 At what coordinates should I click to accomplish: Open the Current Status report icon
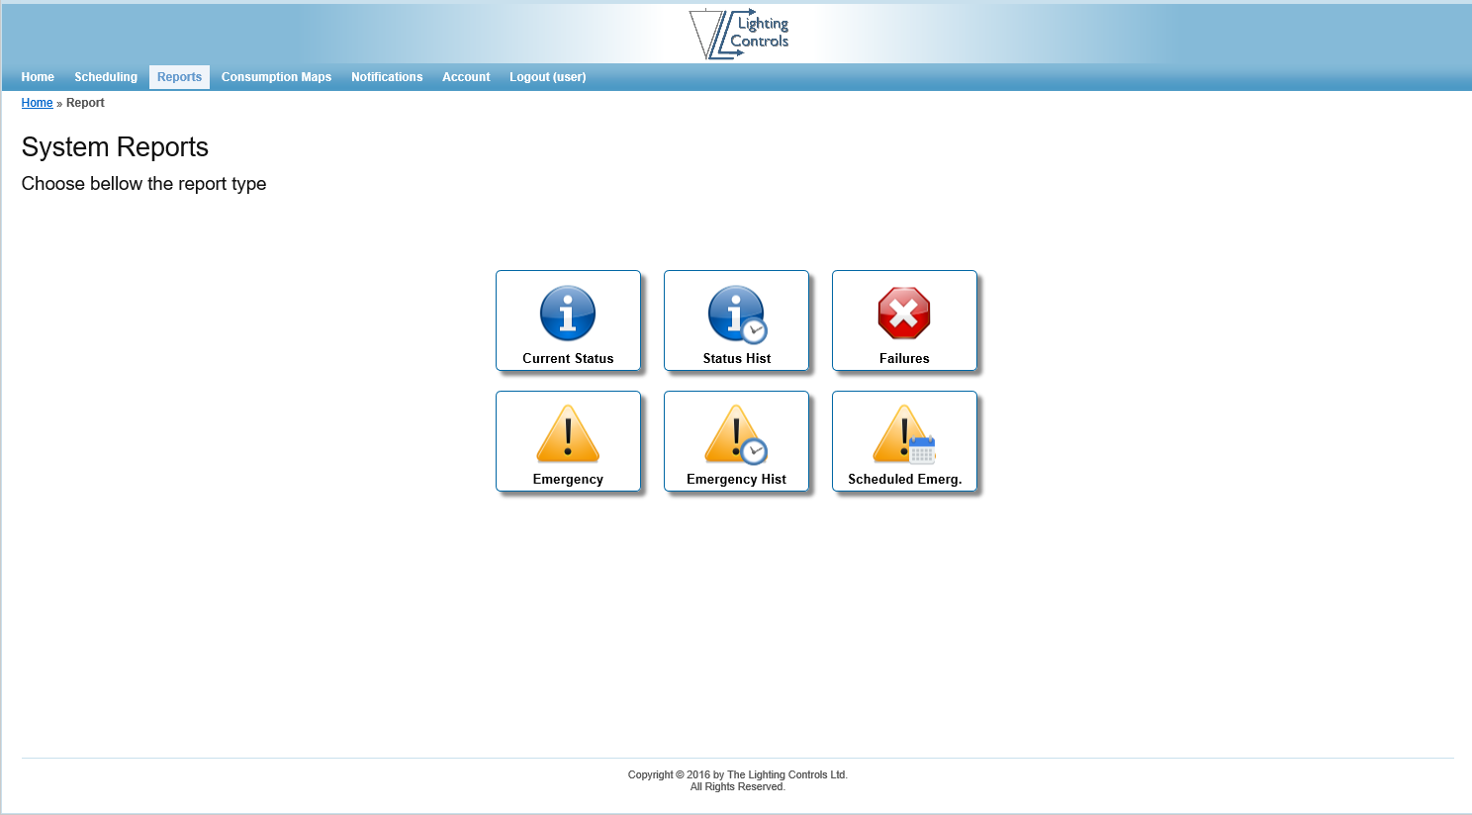[568, 314]
